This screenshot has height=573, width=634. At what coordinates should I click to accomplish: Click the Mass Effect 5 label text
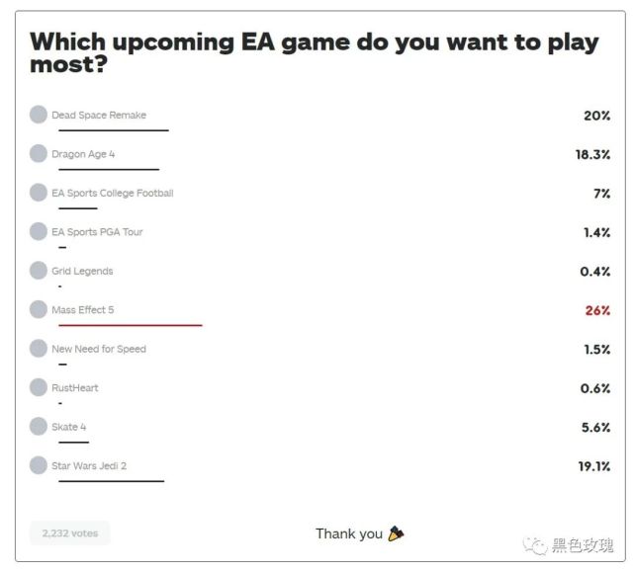tap(83, 310)
